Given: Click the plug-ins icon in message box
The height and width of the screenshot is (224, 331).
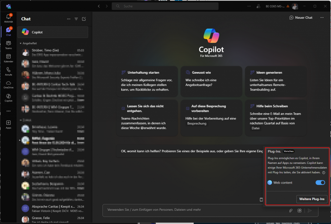Looking at the screenshot, I should coord(300,210).
